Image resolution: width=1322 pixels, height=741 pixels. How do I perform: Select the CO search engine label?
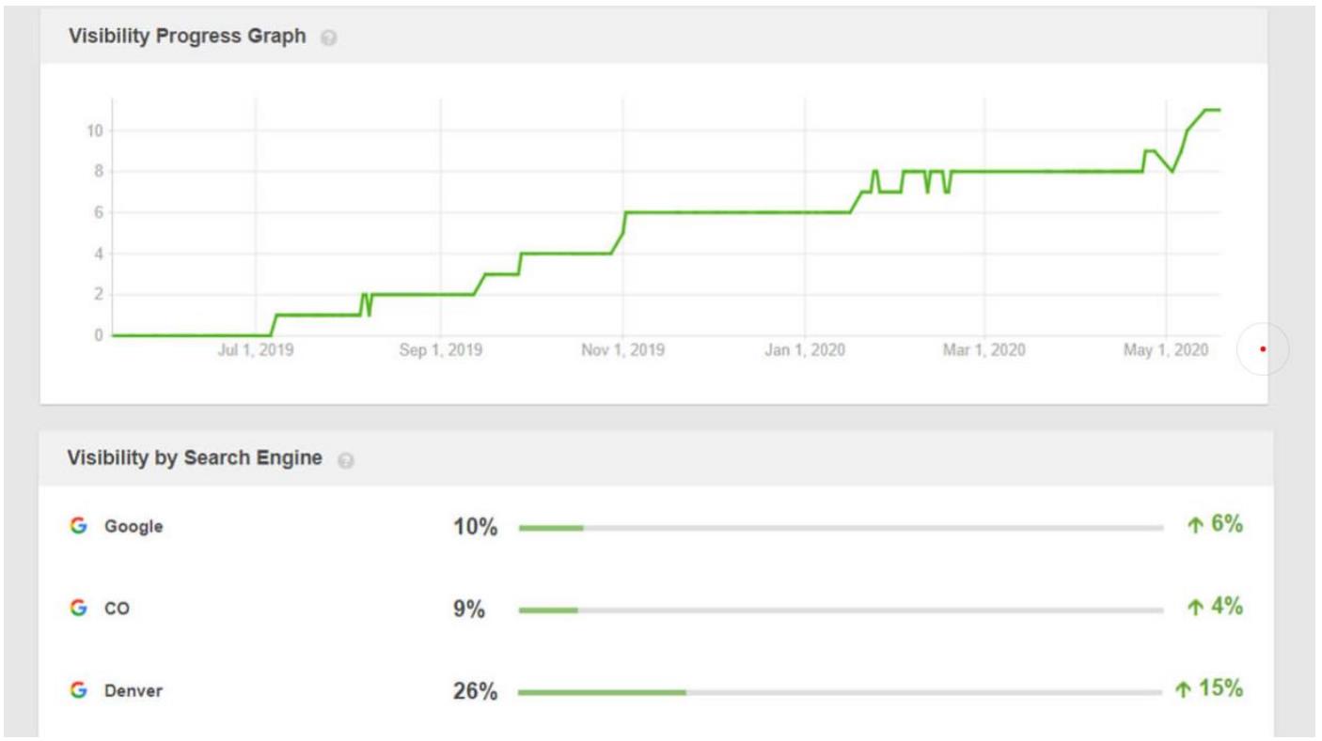click(118, 609)
